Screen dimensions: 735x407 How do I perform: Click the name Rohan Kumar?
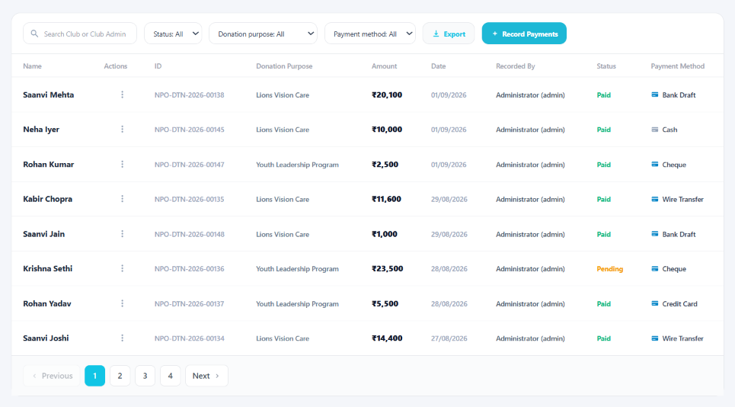tap(48, 164)
